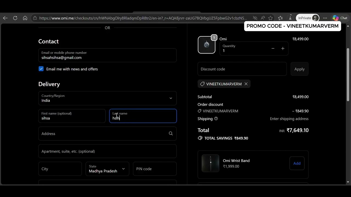This screenshot has width=351, height=197.
Task: Activate the Read aloud icon
Action: point(263,18)
